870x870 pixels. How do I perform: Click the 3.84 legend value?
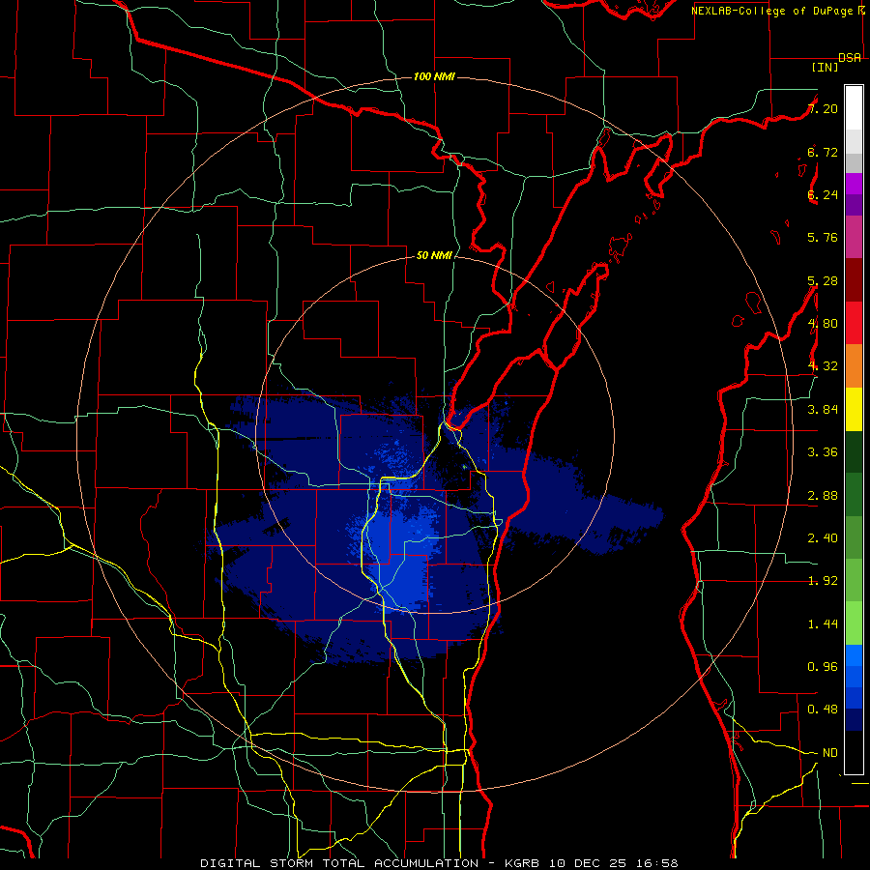[x=823, y=410]
